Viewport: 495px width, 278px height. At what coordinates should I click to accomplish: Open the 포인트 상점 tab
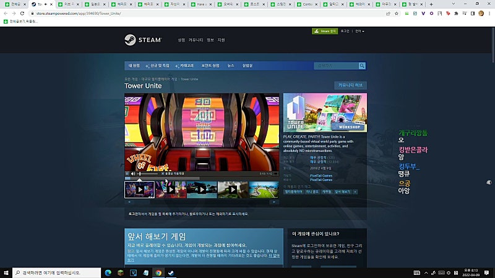point(210,66)
